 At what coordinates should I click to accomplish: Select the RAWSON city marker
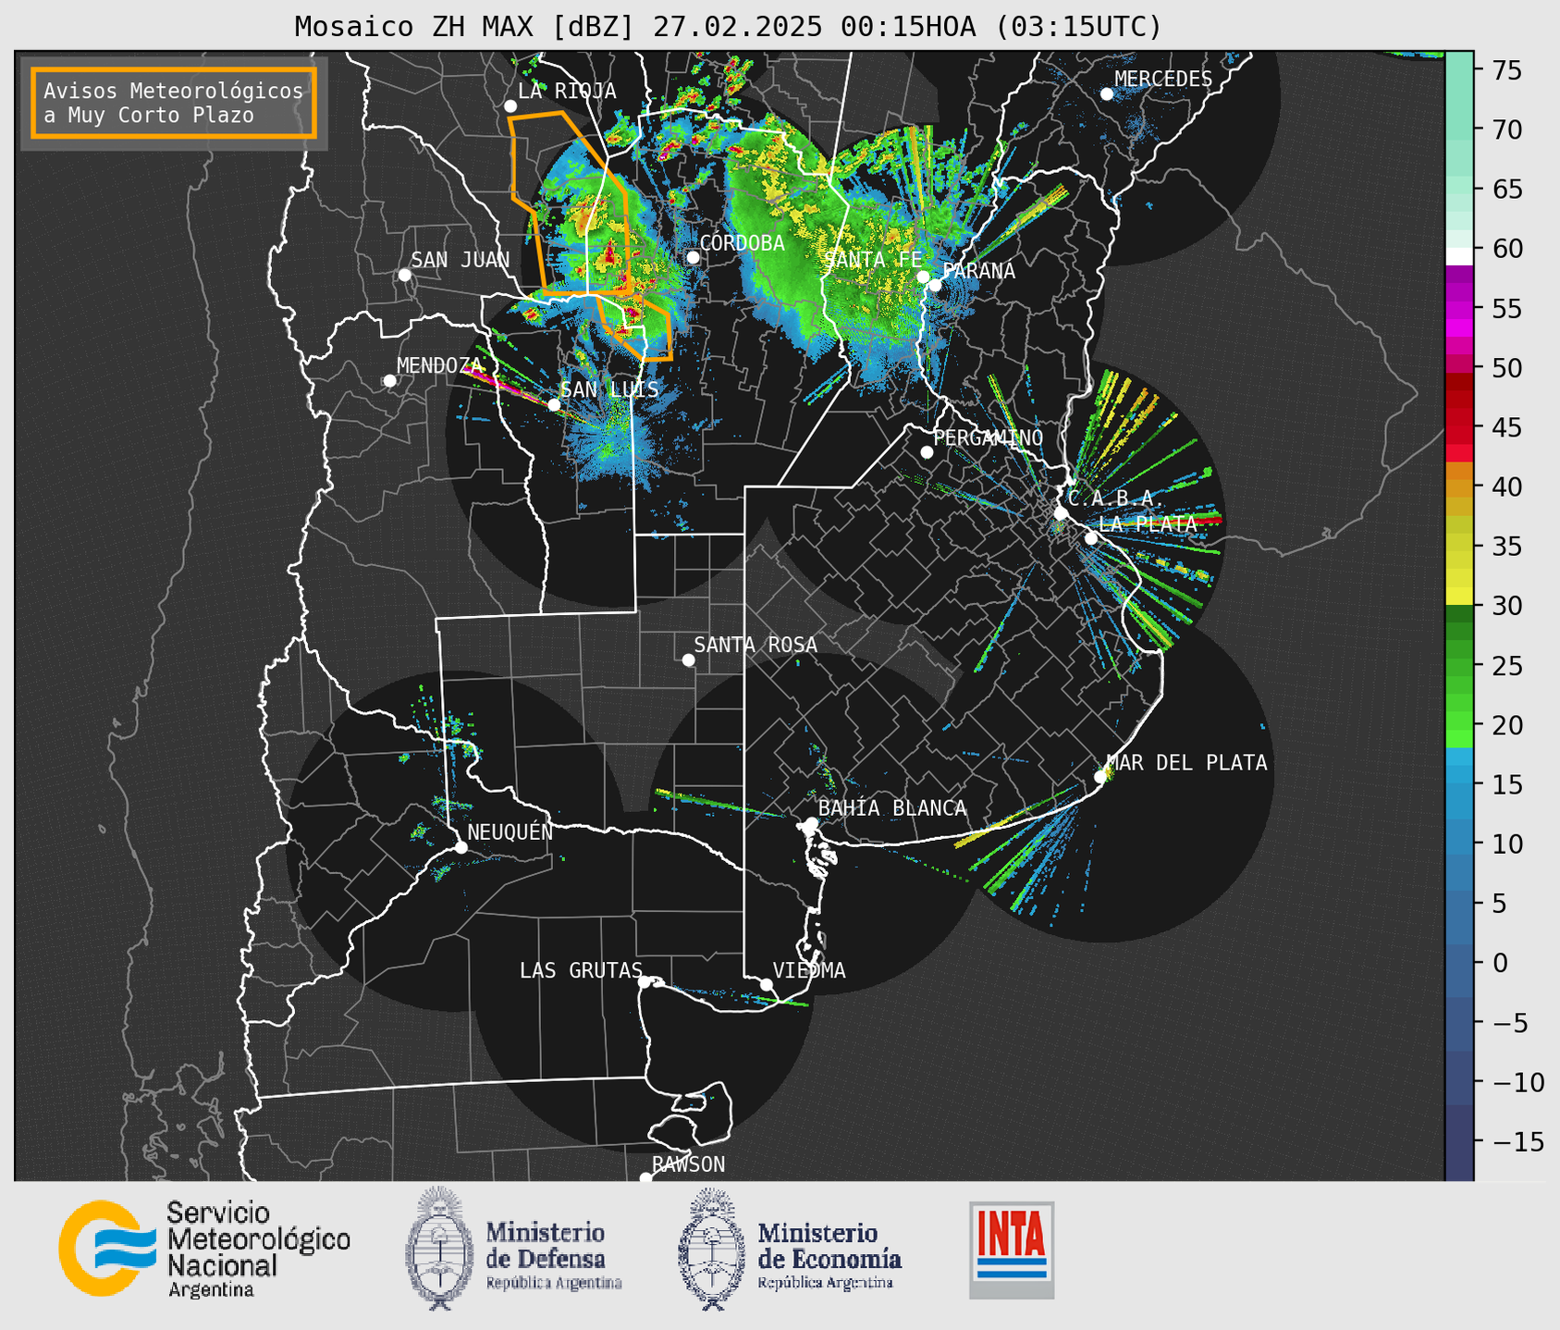click(645, 1178)
